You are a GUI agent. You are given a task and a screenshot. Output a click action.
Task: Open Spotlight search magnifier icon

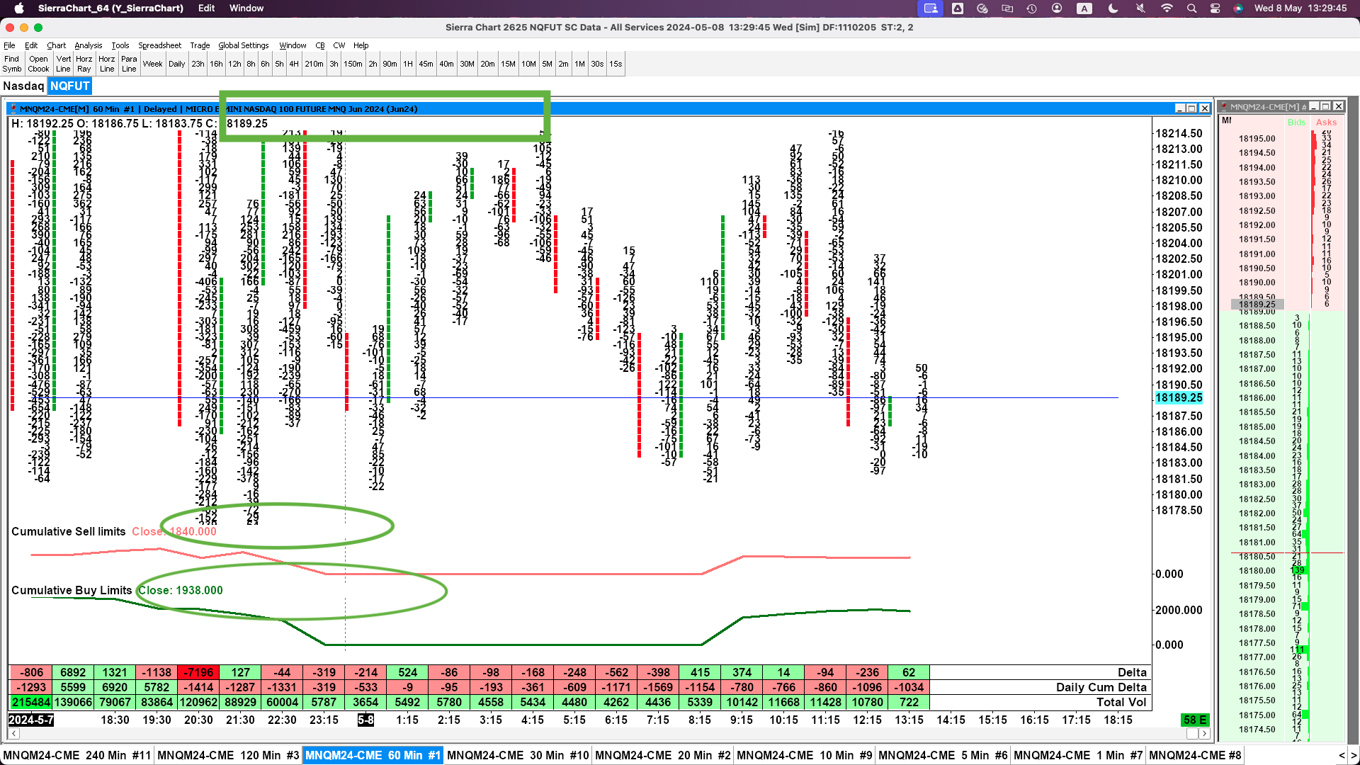[1191, 8]
